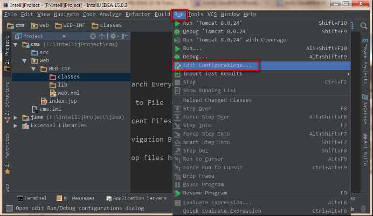Open the VCS menu
Screen dimensions: 373x216
tap(212, 14)
